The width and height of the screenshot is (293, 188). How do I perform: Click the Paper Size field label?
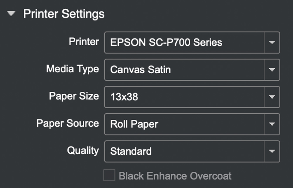[x=74, y=96]
